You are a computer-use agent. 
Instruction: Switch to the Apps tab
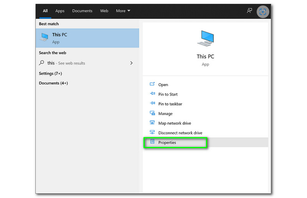click(60, 11)
